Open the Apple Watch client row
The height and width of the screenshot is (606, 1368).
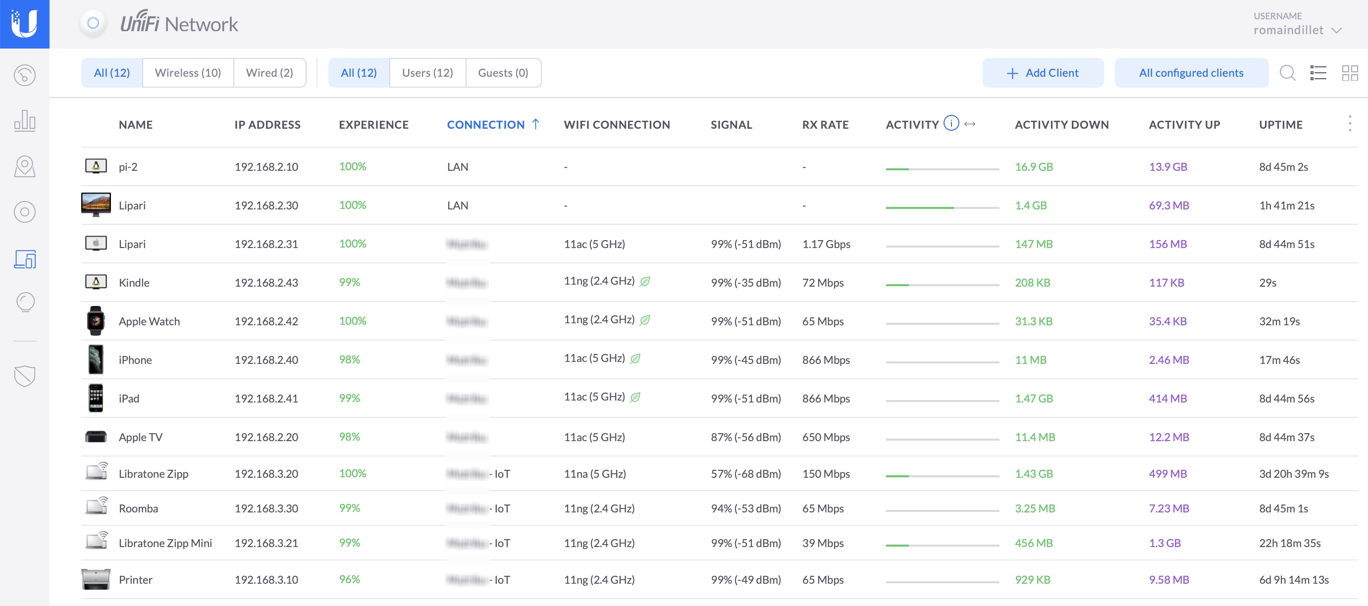pyautogui.click(x=149, y=321)
